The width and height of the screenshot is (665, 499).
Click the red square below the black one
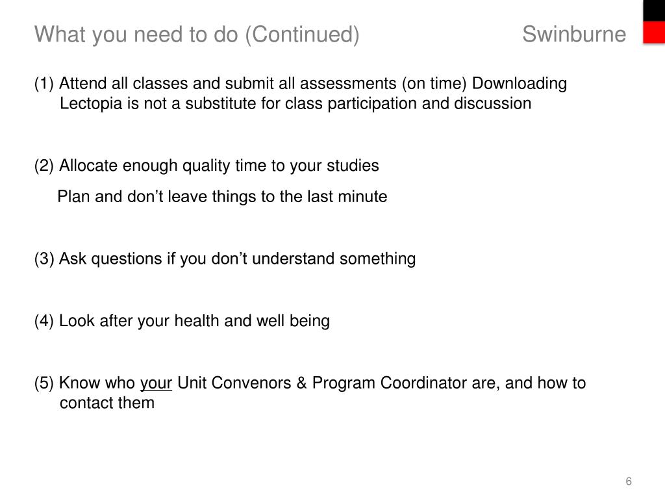tap(654, 32)
